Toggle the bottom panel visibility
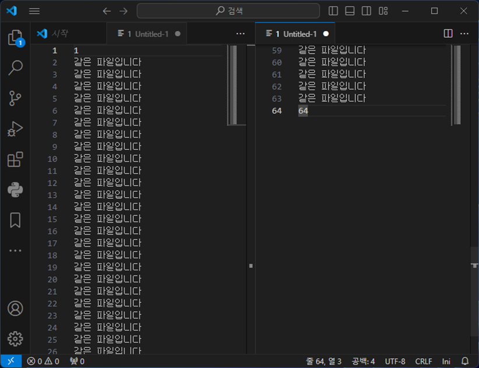The width and height of the screenshot is (479, 368). 350,11
